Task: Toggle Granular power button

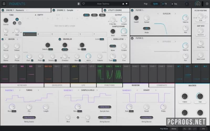Action: point(60,39)
